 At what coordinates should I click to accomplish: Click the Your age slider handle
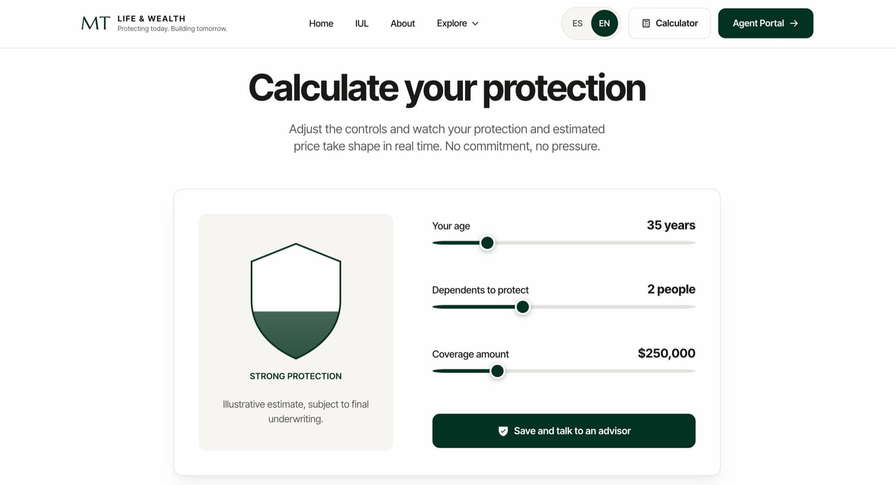(x=487, y=242)
